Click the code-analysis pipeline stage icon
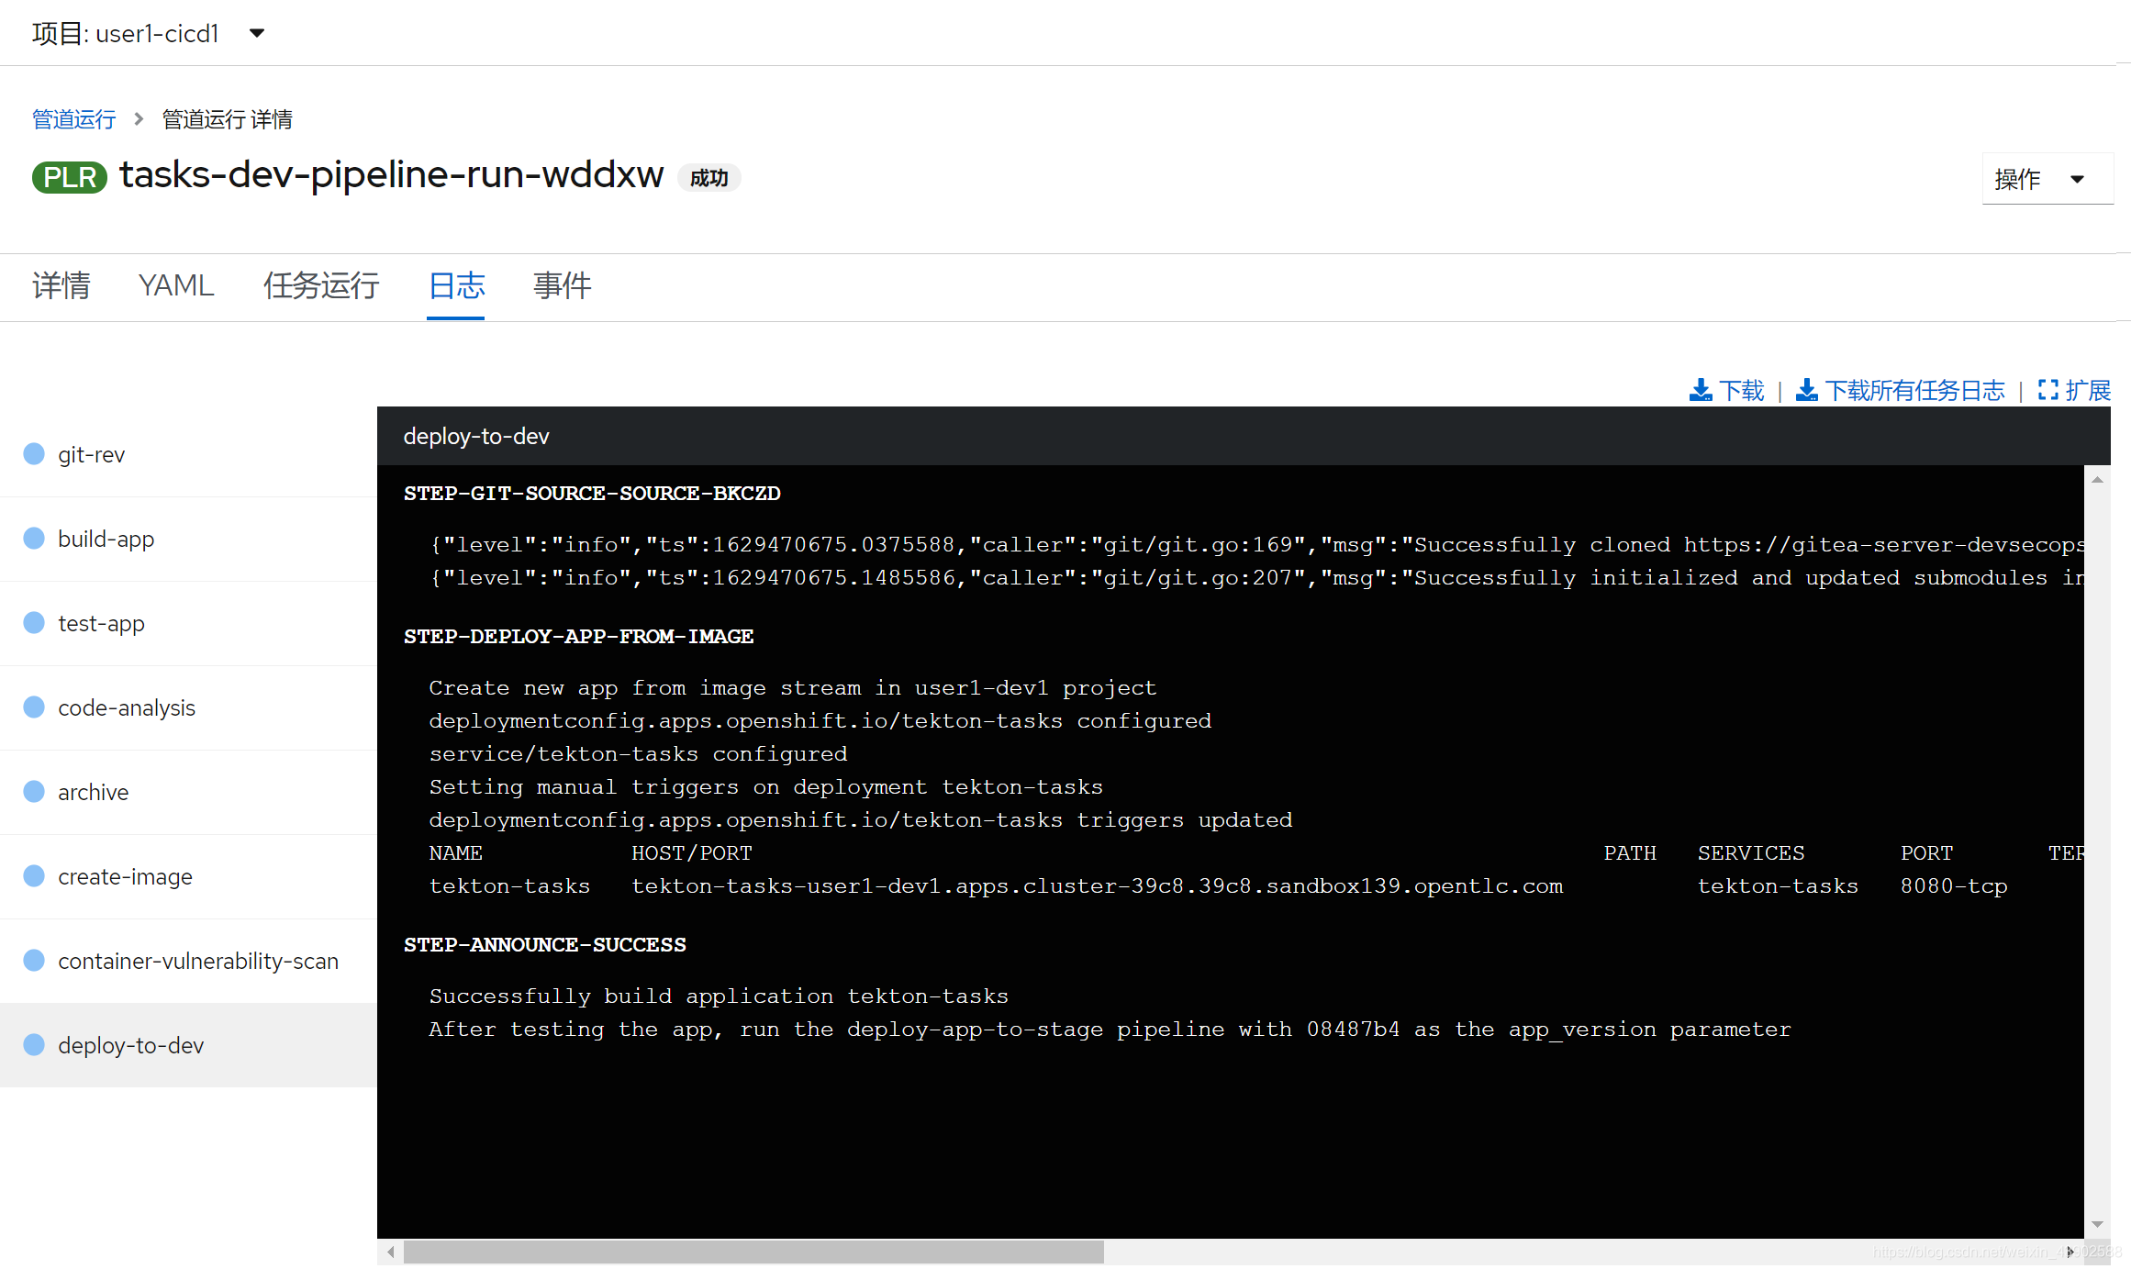The width and height of the screenshot is (2131, 1269). 36,706
